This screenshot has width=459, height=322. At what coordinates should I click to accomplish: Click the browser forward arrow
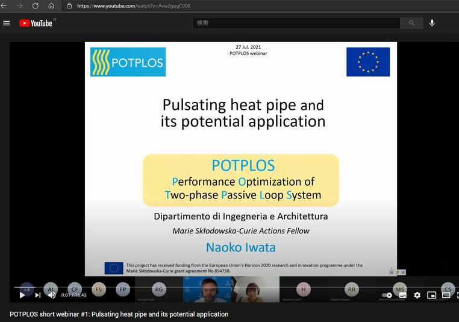tap(19, 5)
